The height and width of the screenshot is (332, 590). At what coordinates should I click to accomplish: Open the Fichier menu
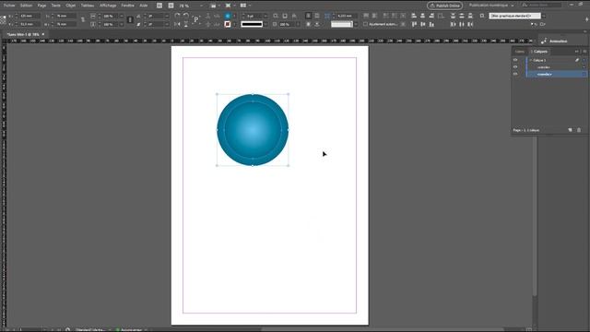coord(9,6)
